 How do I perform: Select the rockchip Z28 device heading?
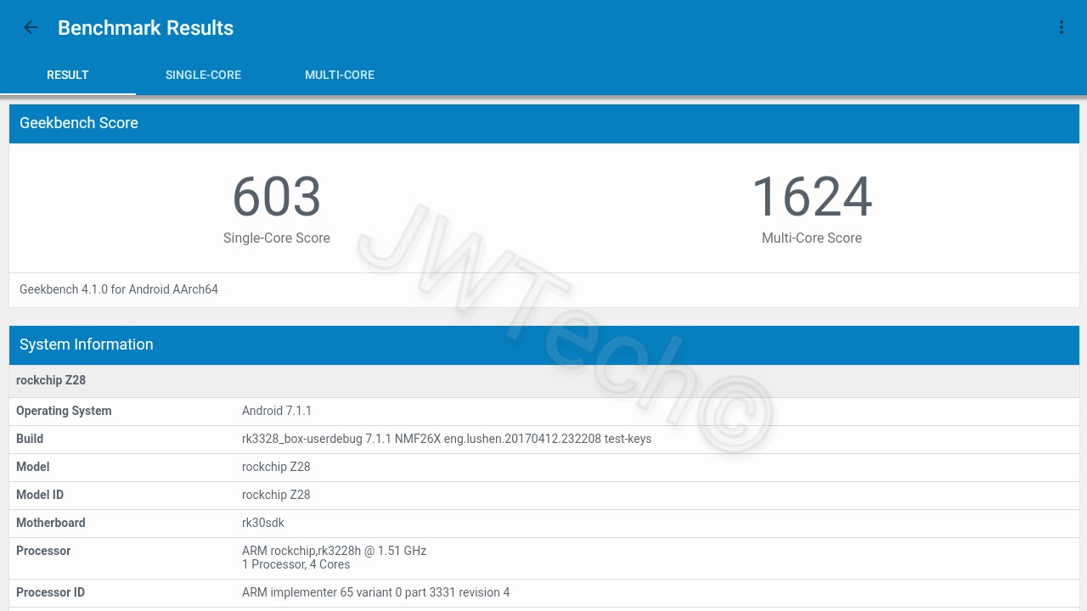click(x=51, y=380)
